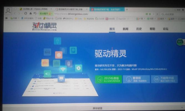Open the user account avatar icon
185x111 pixels.
tap(8, 11)
